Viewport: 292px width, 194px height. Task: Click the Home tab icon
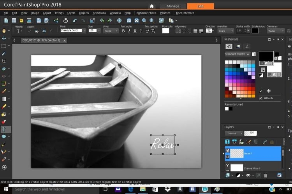click(152, 6)
